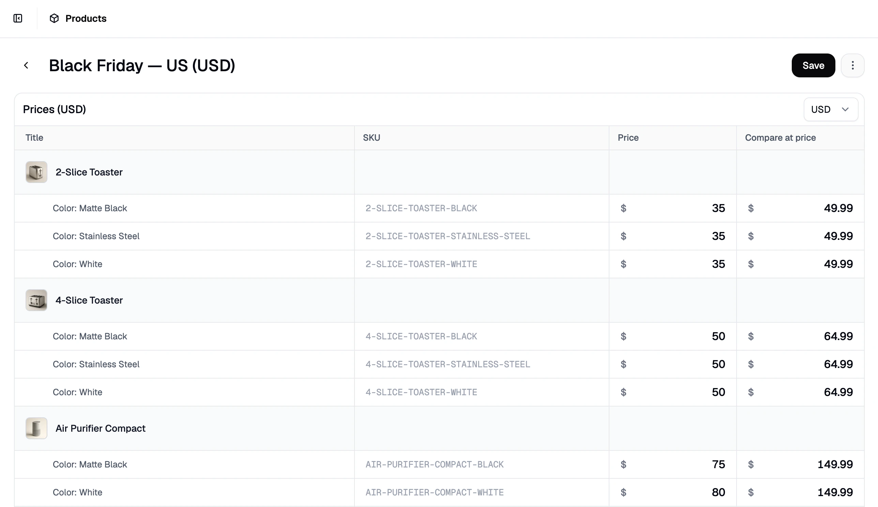Edit price for 4-SLICE-TOASTER-BLACK

pos(672,336)
